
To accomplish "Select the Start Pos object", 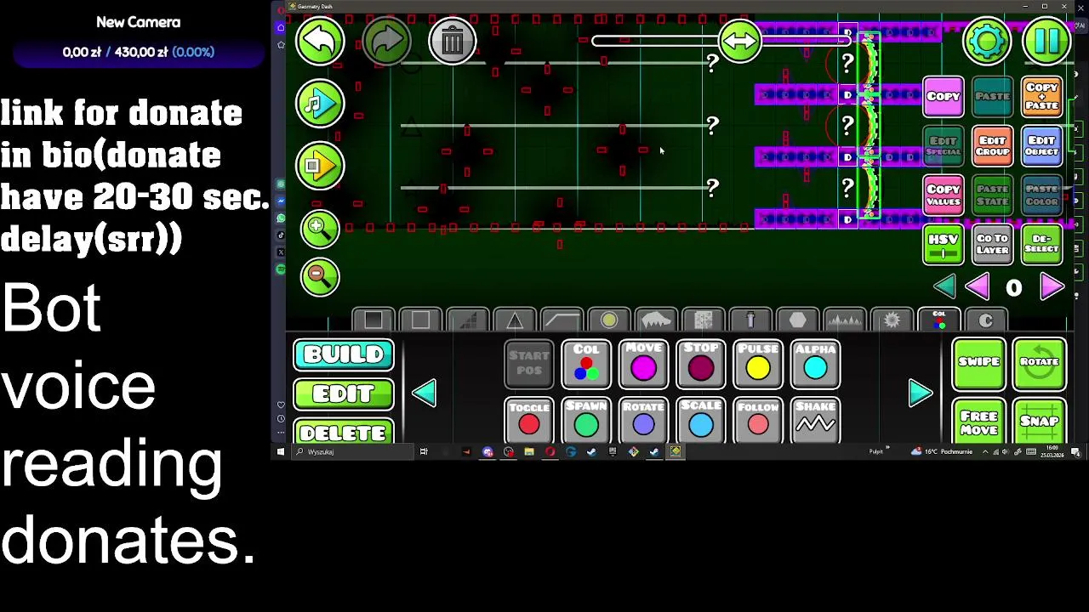I will click(x=529, y=364).
